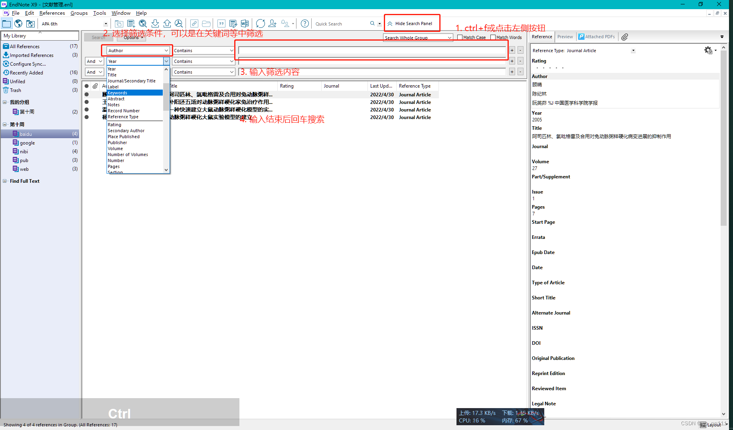The image size is (733, 430).
Task: Select Publisher in the field dropdown list
Action: [x=135, y=143]
